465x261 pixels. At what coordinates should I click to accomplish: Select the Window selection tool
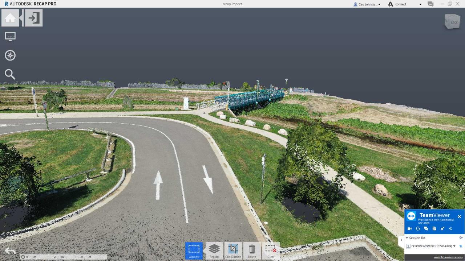click(x=194, y=250)
